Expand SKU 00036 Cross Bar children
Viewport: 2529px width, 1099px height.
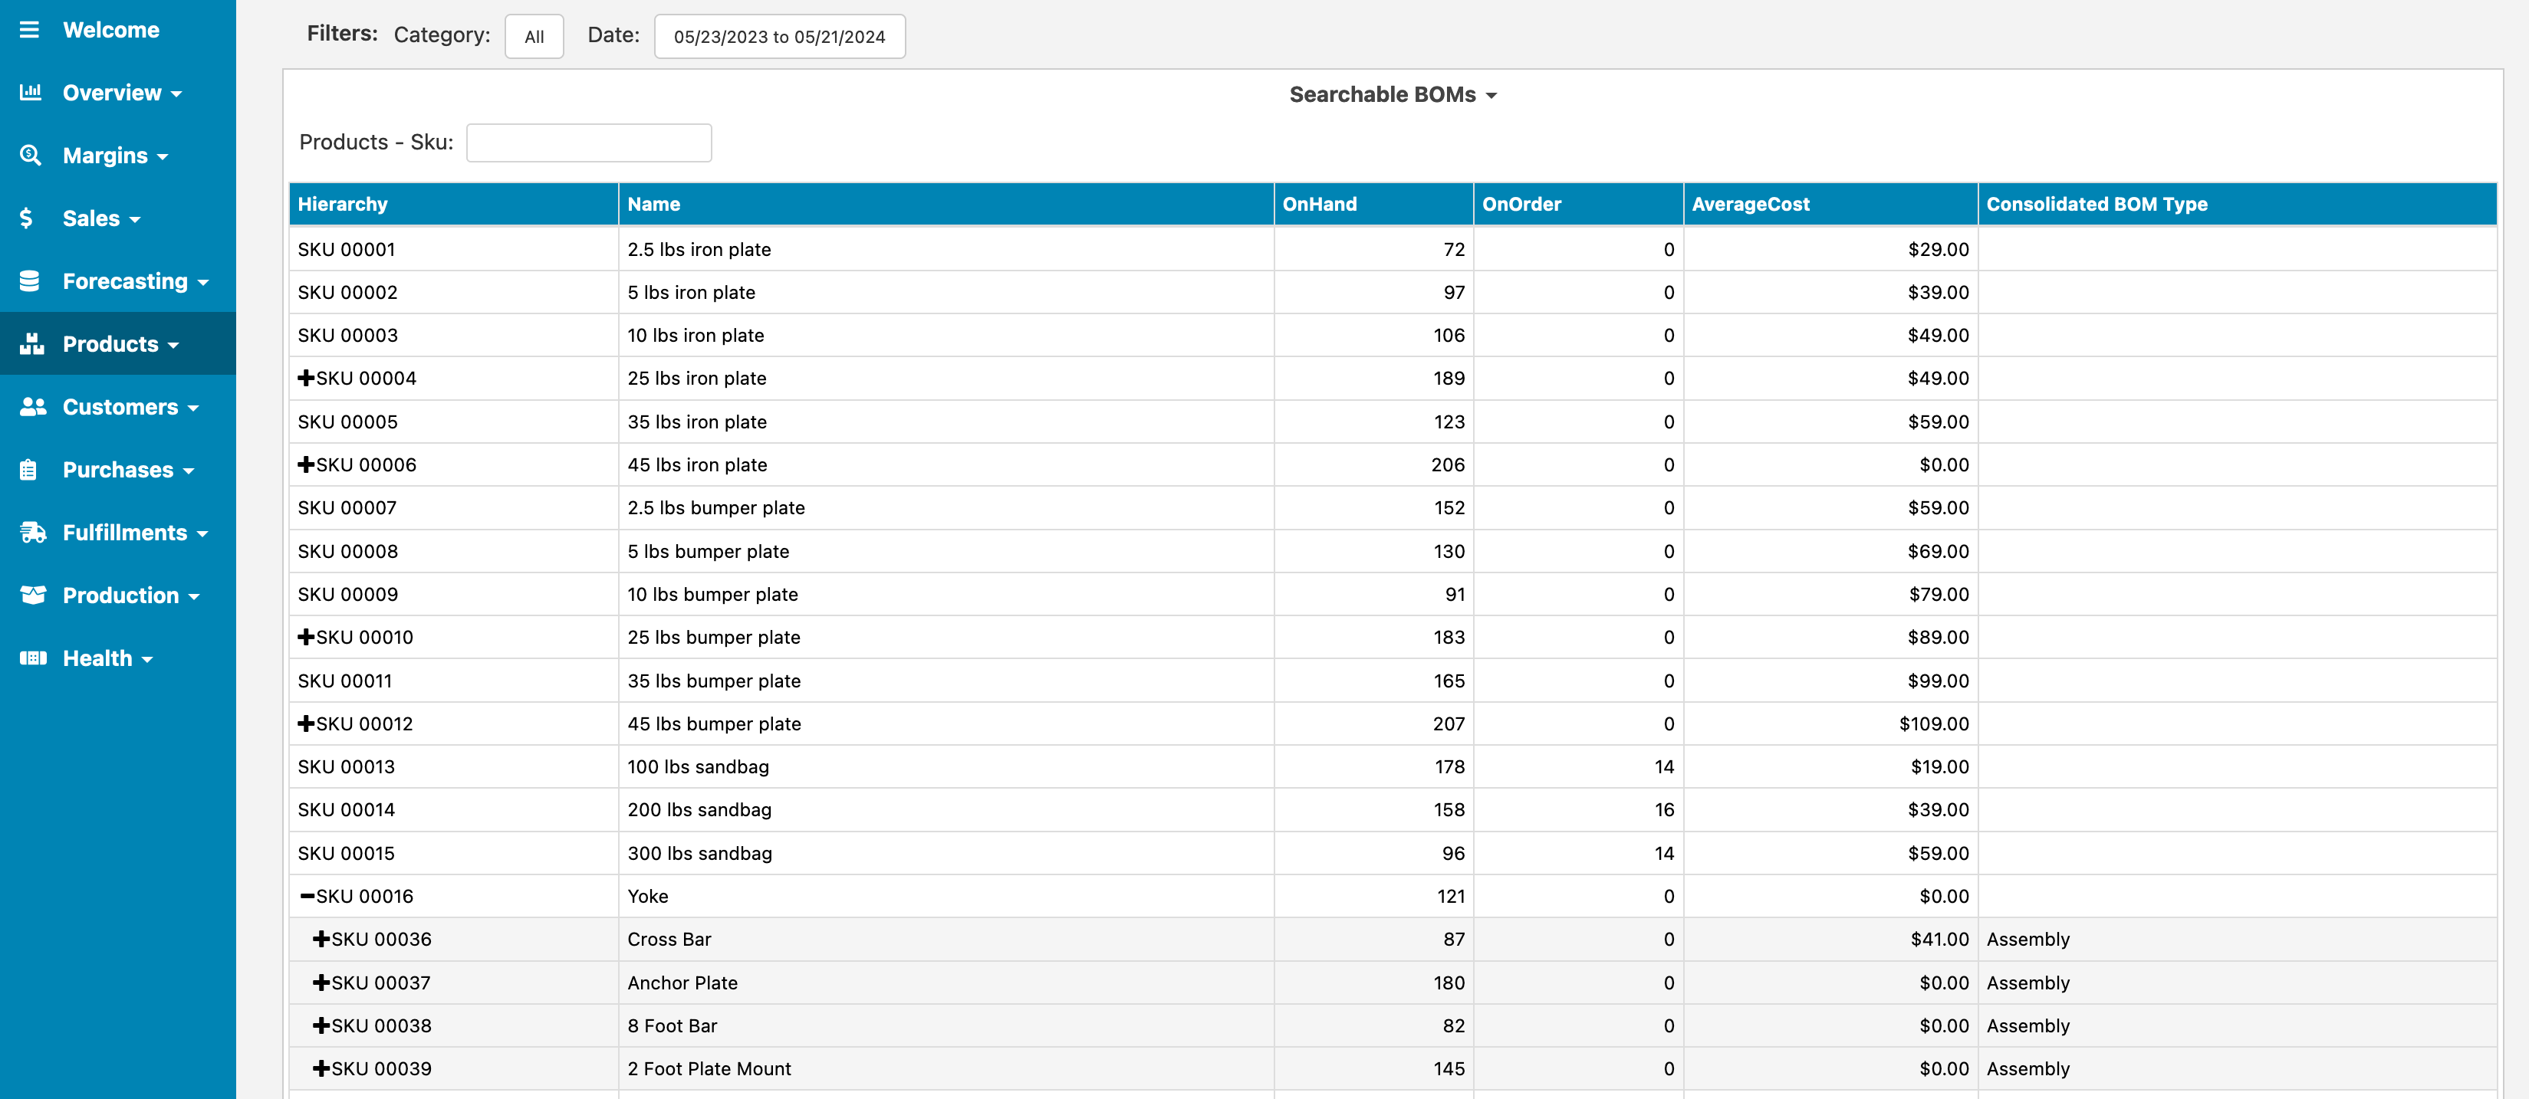pyautogui.click(x=321, y=939)
